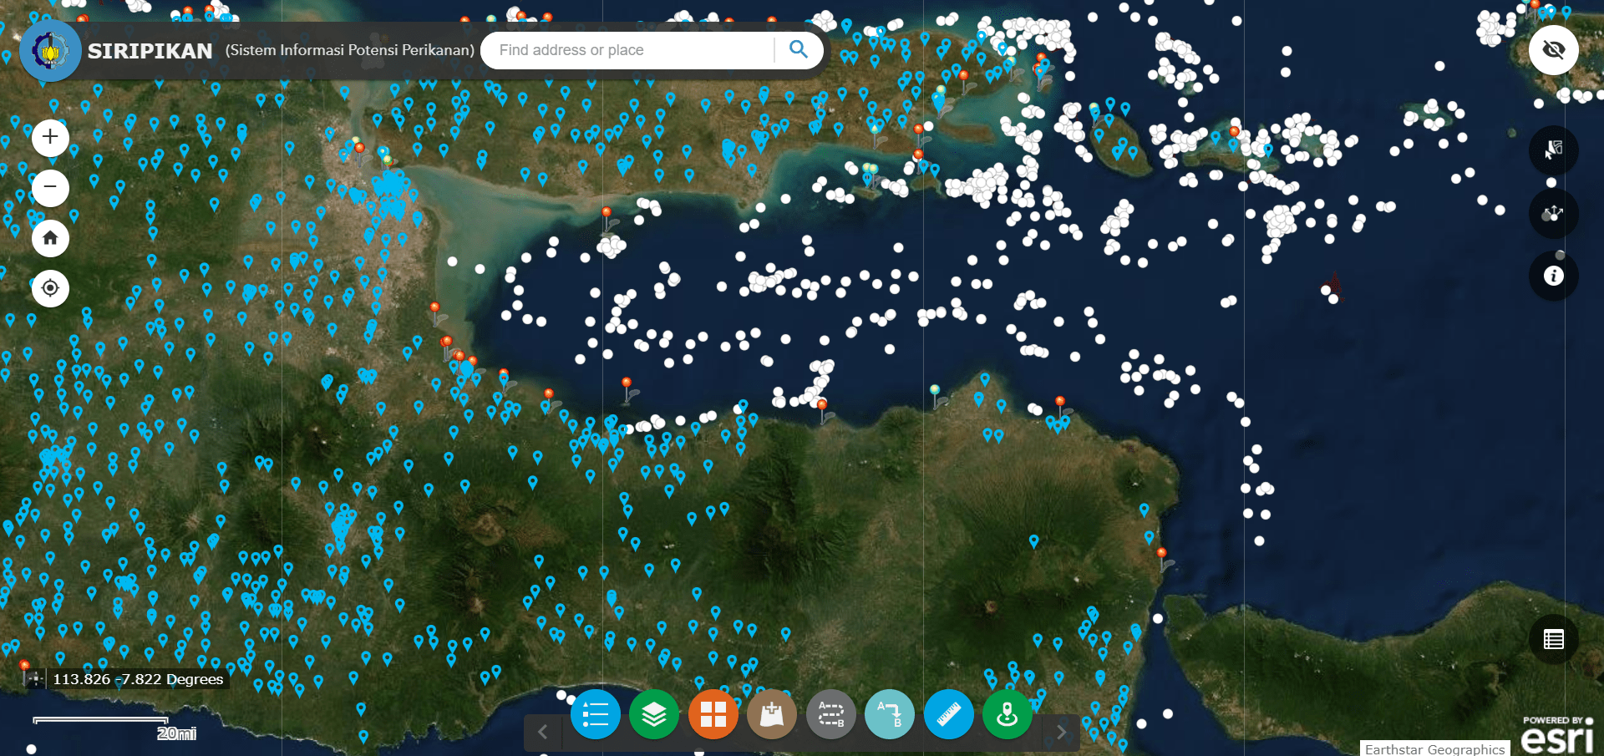Toggle the info panel button
The height and width of the screenshot is (756, 1604).
point(1553,276)
